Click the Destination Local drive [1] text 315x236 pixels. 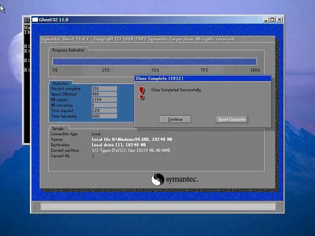[119, 145]
